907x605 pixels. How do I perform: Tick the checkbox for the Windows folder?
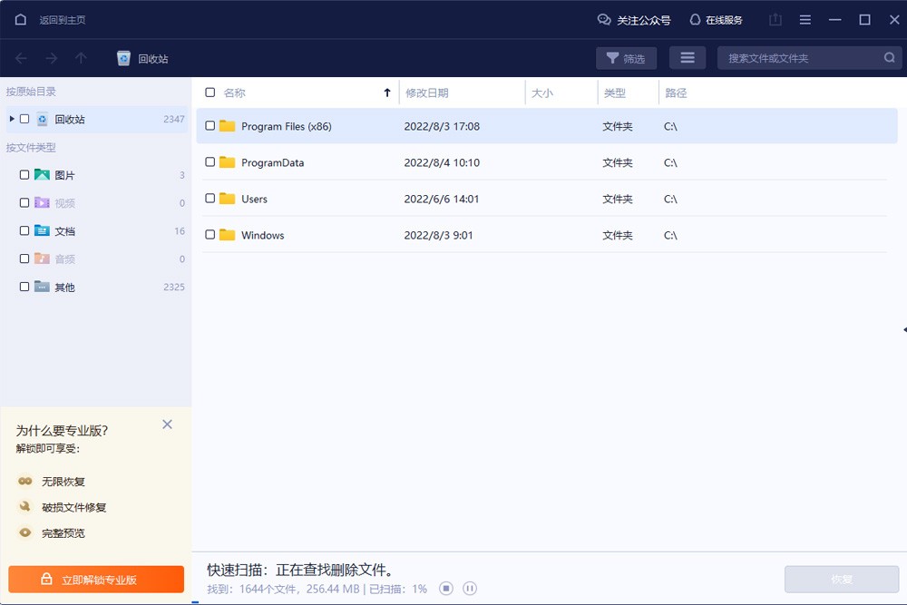210,235
